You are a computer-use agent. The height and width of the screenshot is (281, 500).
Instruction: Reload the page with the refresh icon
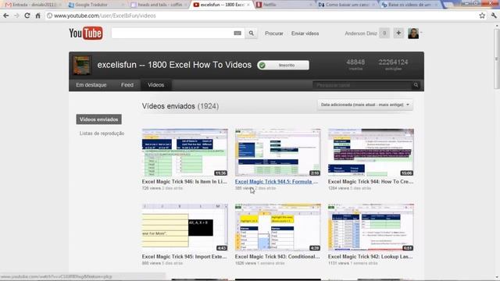tap(27, 16)
